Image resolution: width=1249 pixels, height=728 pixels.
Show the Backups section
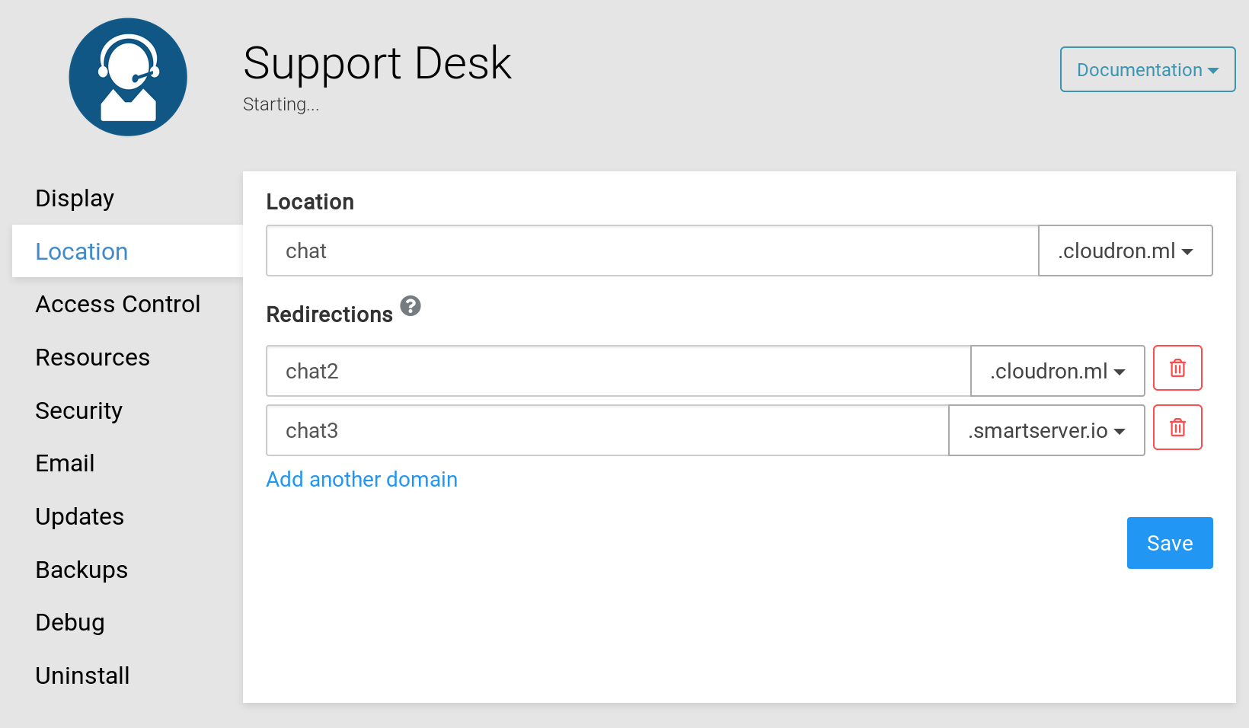81,570
